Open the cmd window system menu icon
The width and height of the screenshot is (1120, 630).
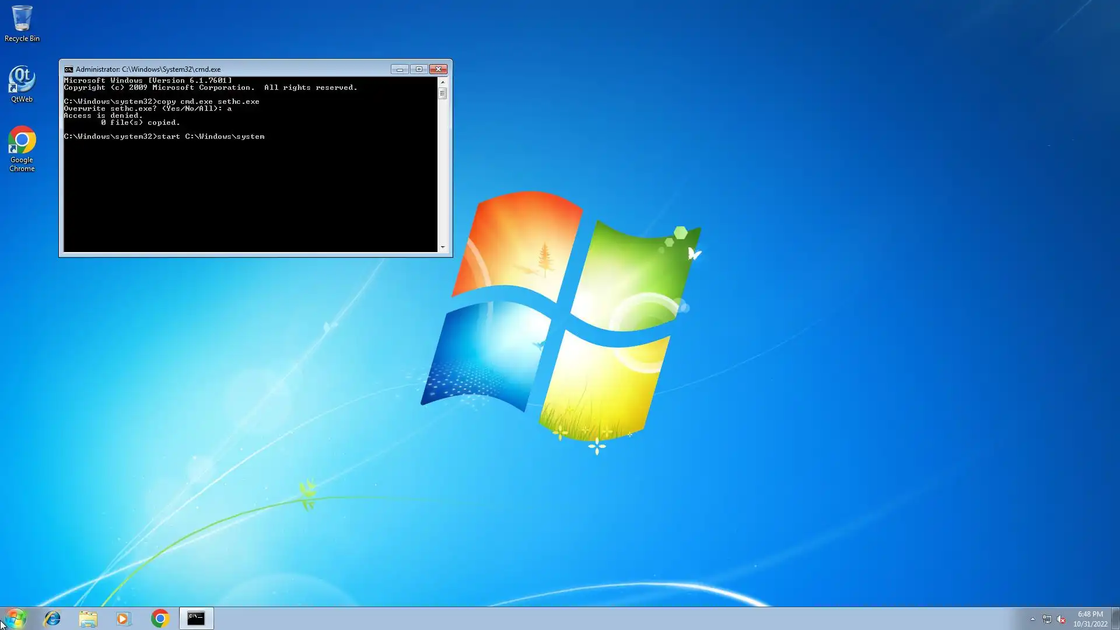click(68, 69)
